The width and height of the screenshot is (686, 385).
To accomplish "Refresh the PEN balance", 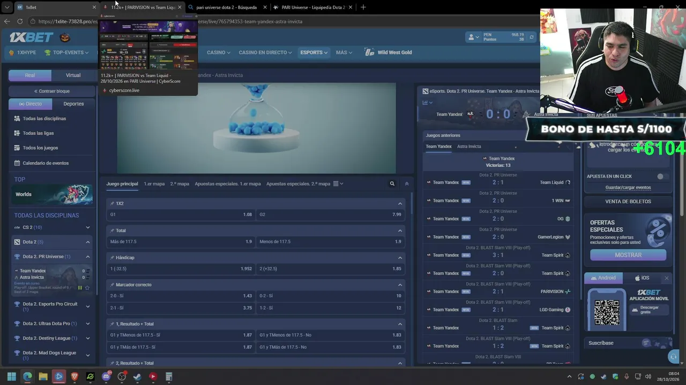I will tap(532, 37).
